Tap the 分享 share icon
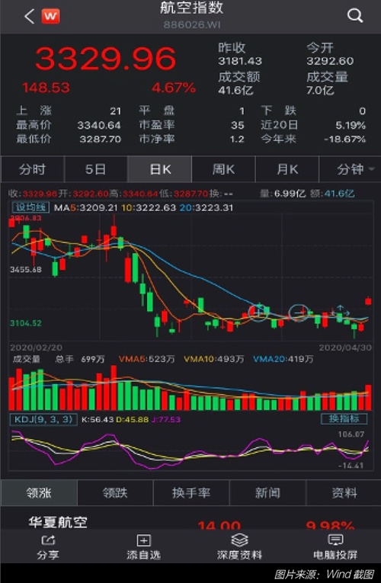Viewport: 381px width, 583px height. [48, 540]
